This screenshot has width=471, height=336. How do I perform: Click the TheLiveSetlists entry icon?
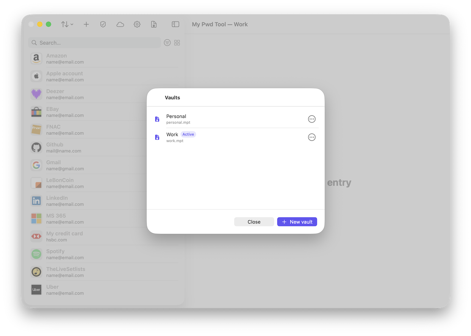tap(36, 272)
